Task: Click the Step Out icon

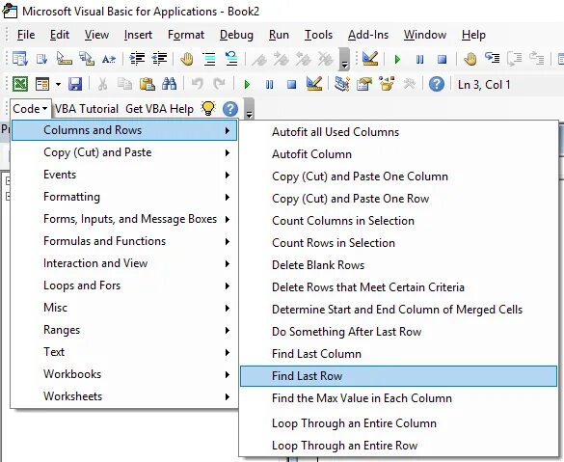Action: coord(536,59)
